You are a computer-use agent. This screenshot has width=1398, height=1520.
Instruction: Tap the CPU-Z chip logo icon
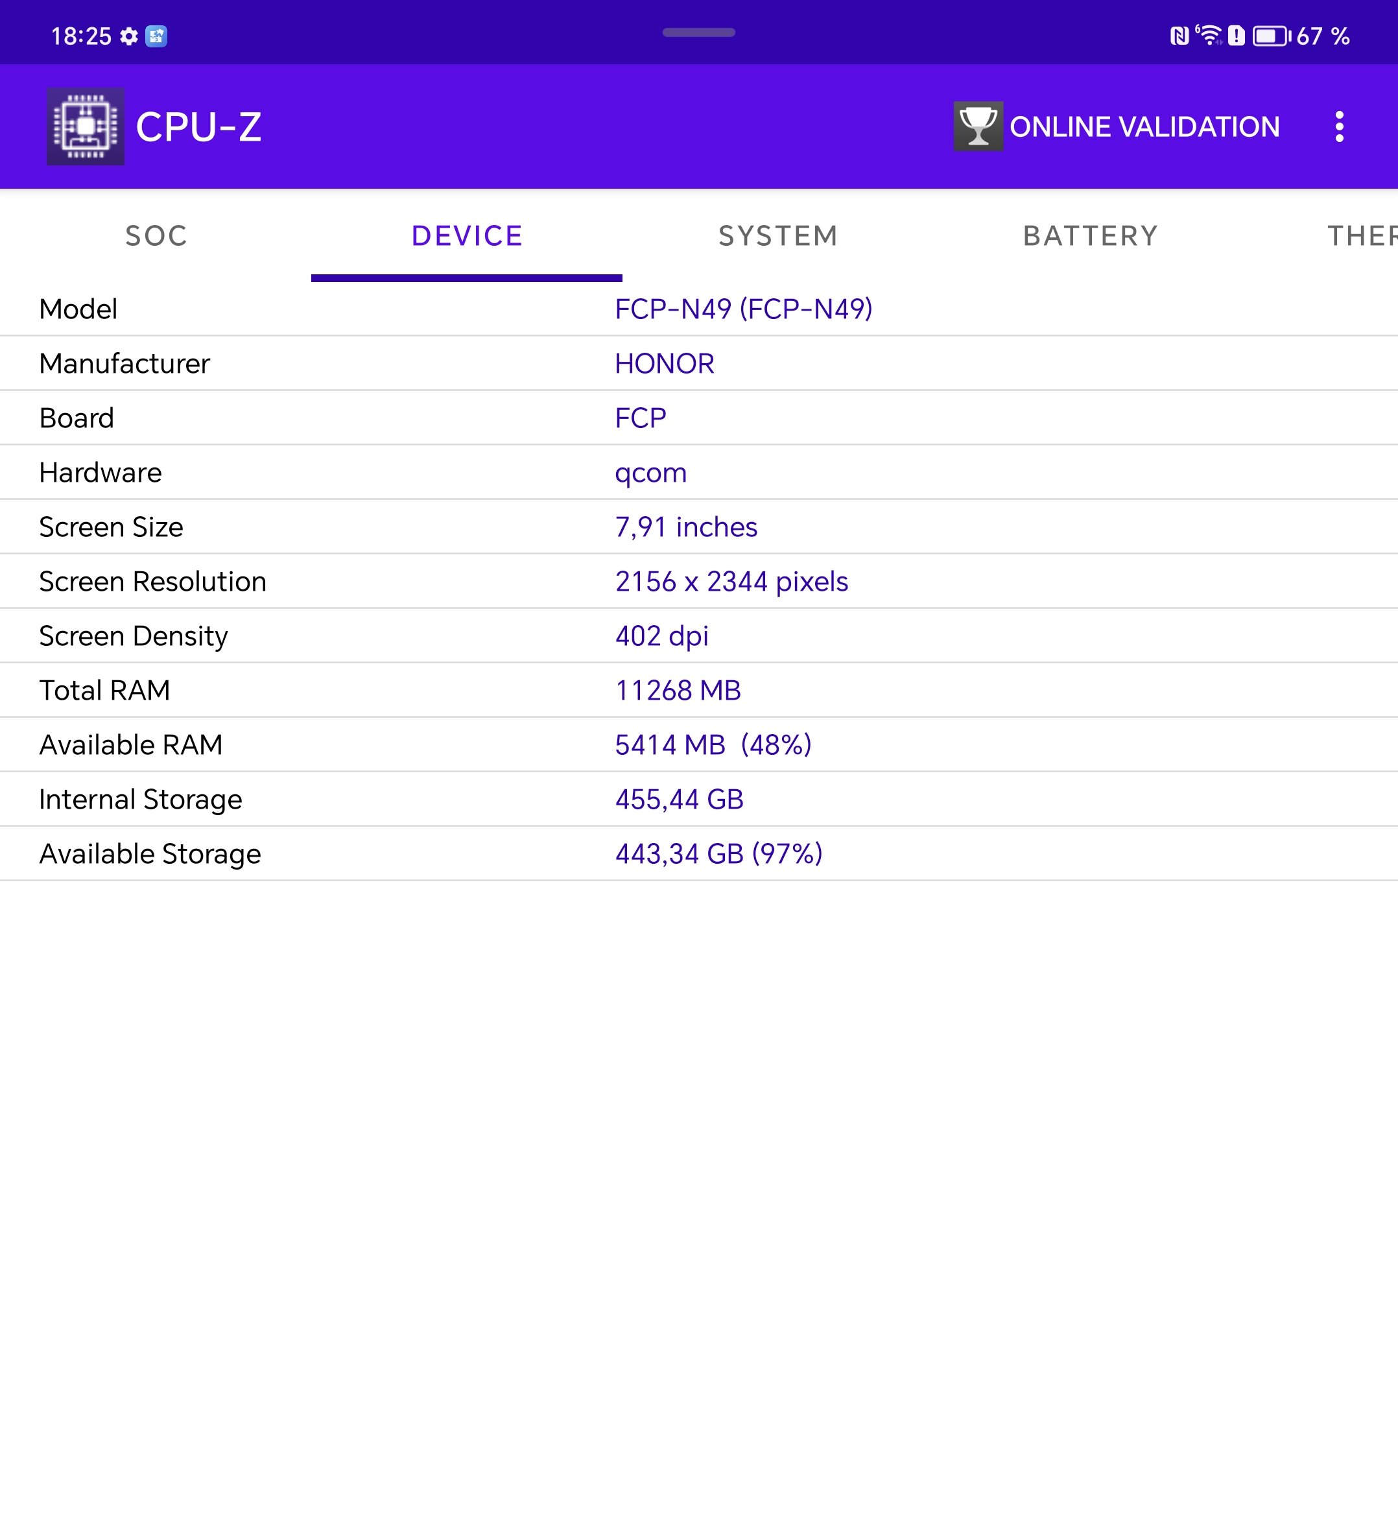coord(86,126)
